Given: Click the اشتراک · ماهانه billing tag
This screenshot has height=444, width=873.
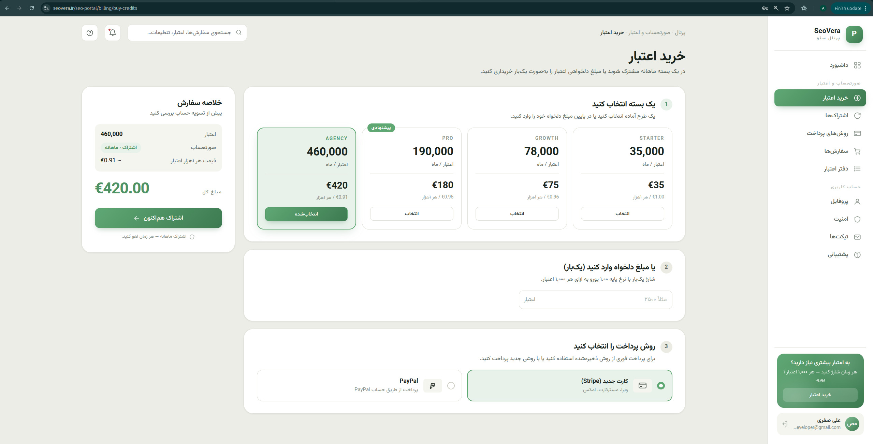Looking at the screenshot, I should click(x=121, y=148).
